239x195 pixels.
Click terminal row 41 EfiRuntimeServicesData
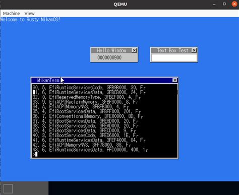point(89,140)
